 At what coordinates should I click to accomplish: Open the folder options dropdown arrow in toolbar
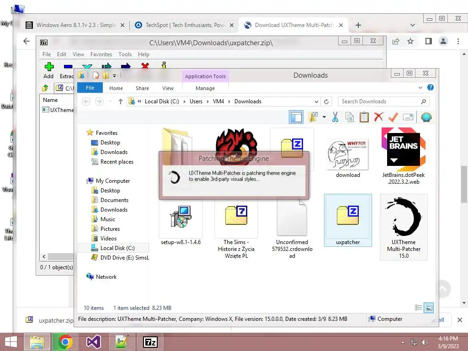(324, 117)
